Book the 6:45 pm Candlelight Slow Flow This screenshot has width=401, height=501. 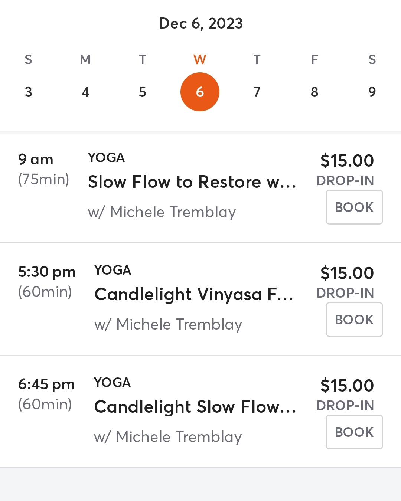354,432
